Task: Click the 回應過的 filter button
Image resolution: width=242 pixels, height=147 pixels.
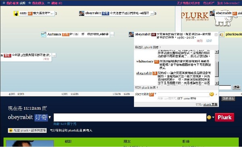Action: (228, 99)
